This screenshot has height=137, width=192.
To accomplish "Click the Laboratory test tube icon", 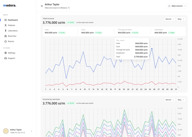I will pyautogui.click(x=5, y=31).
